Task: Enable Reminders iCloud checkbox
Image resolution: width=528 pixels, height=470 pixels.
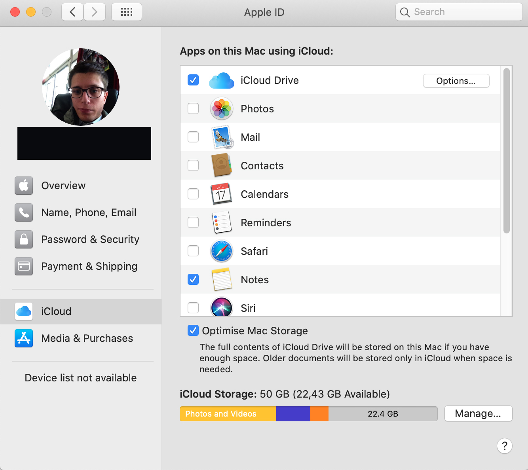Action: [193, 222]
